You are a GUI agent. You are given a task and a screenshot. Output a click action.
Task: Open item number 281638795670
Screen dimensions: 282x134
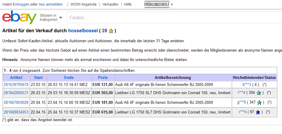click(x=16, y=84)
